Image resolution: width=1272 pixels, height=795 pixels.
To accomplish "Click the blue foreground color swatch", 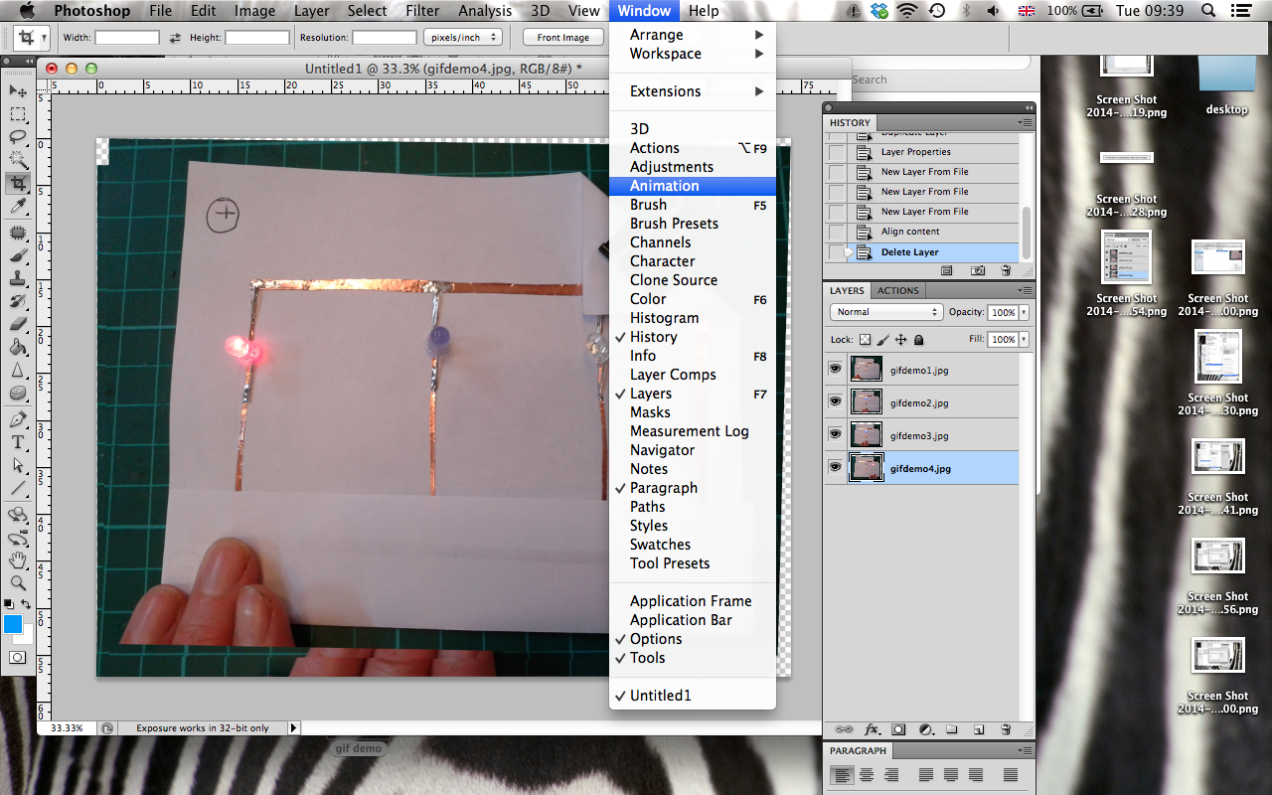I will pyautogui.click(x=13, y=624).
